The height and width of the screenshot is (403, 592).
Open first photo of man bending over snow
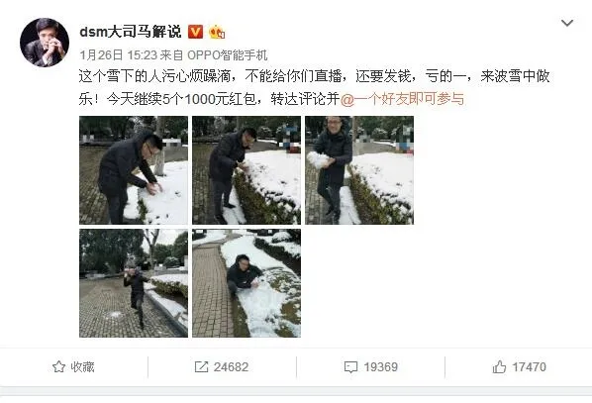point(134,170)
